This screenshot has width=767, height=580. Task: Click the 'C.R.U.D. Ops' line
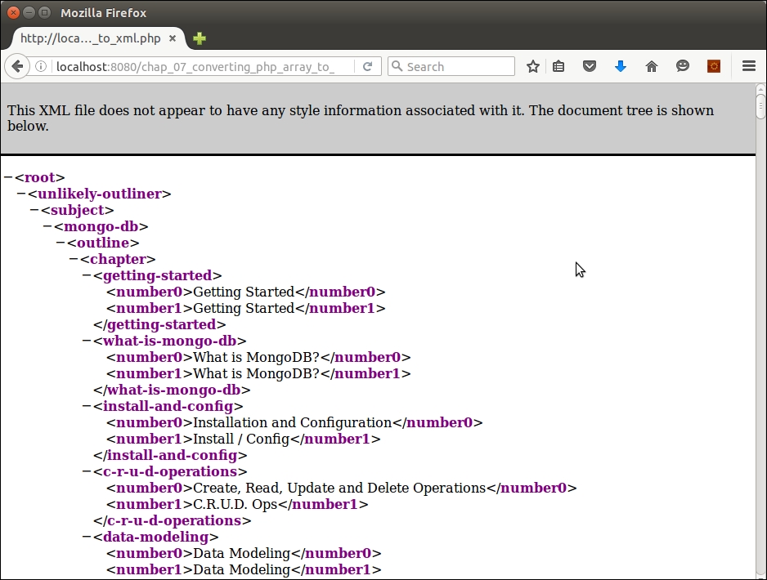click(x=237, y=504)
